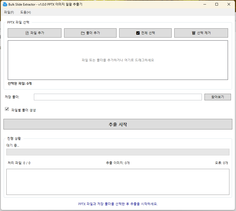
Task: Toggle the 파일별 폴더 생성 checkbox
Action: coord(7,109)
